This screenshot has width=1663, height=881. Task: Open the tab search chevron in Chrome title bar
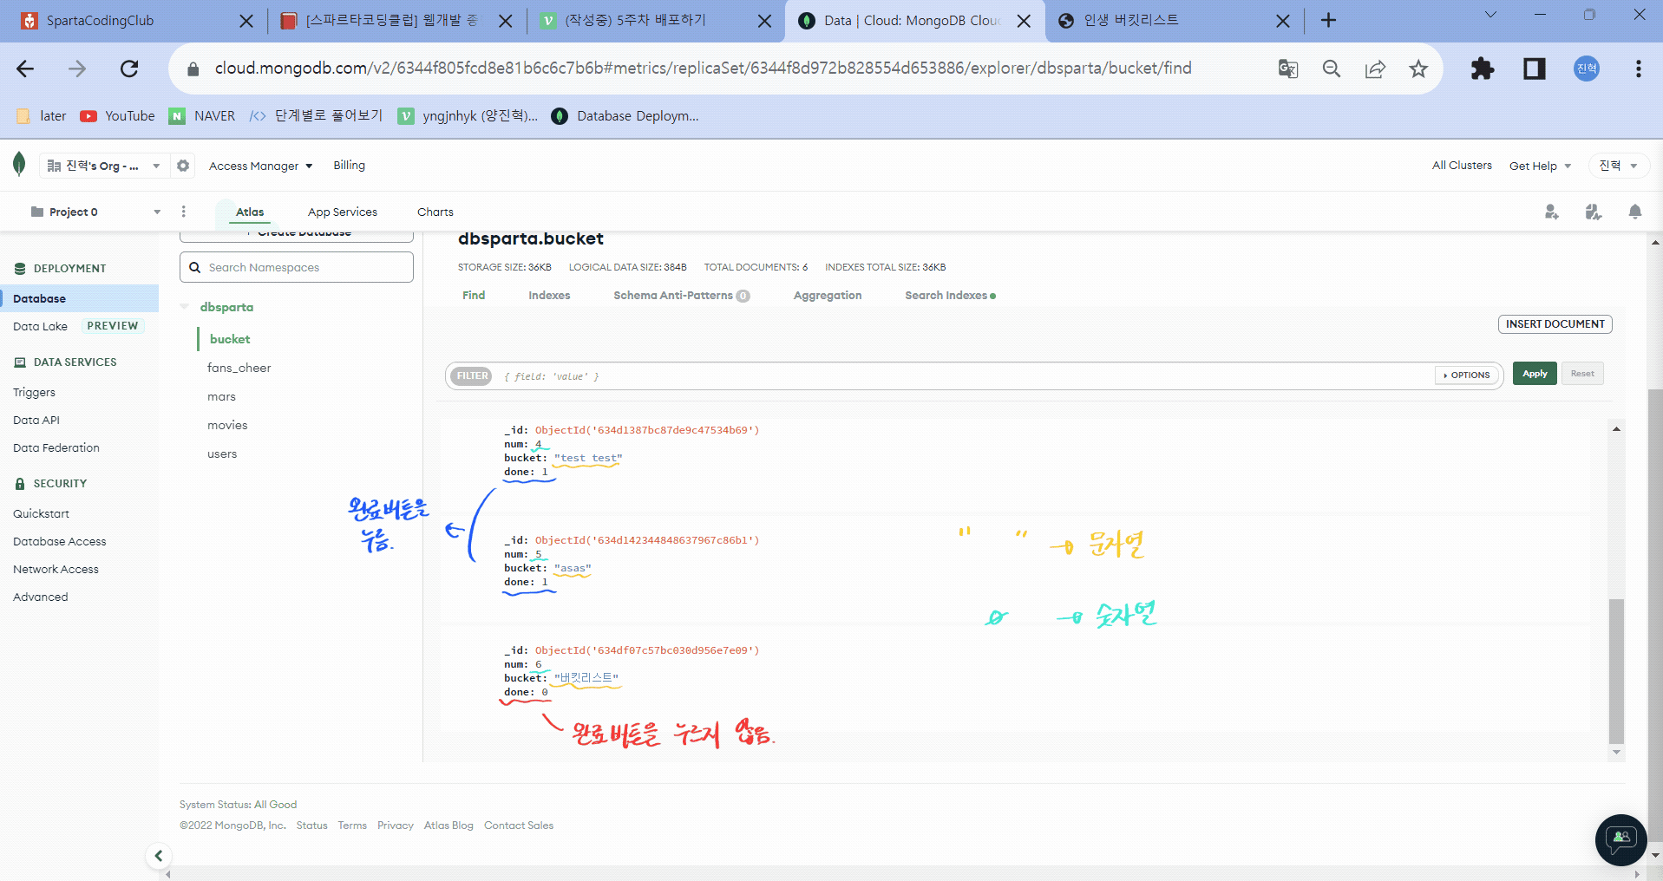tap(1490, 15)
